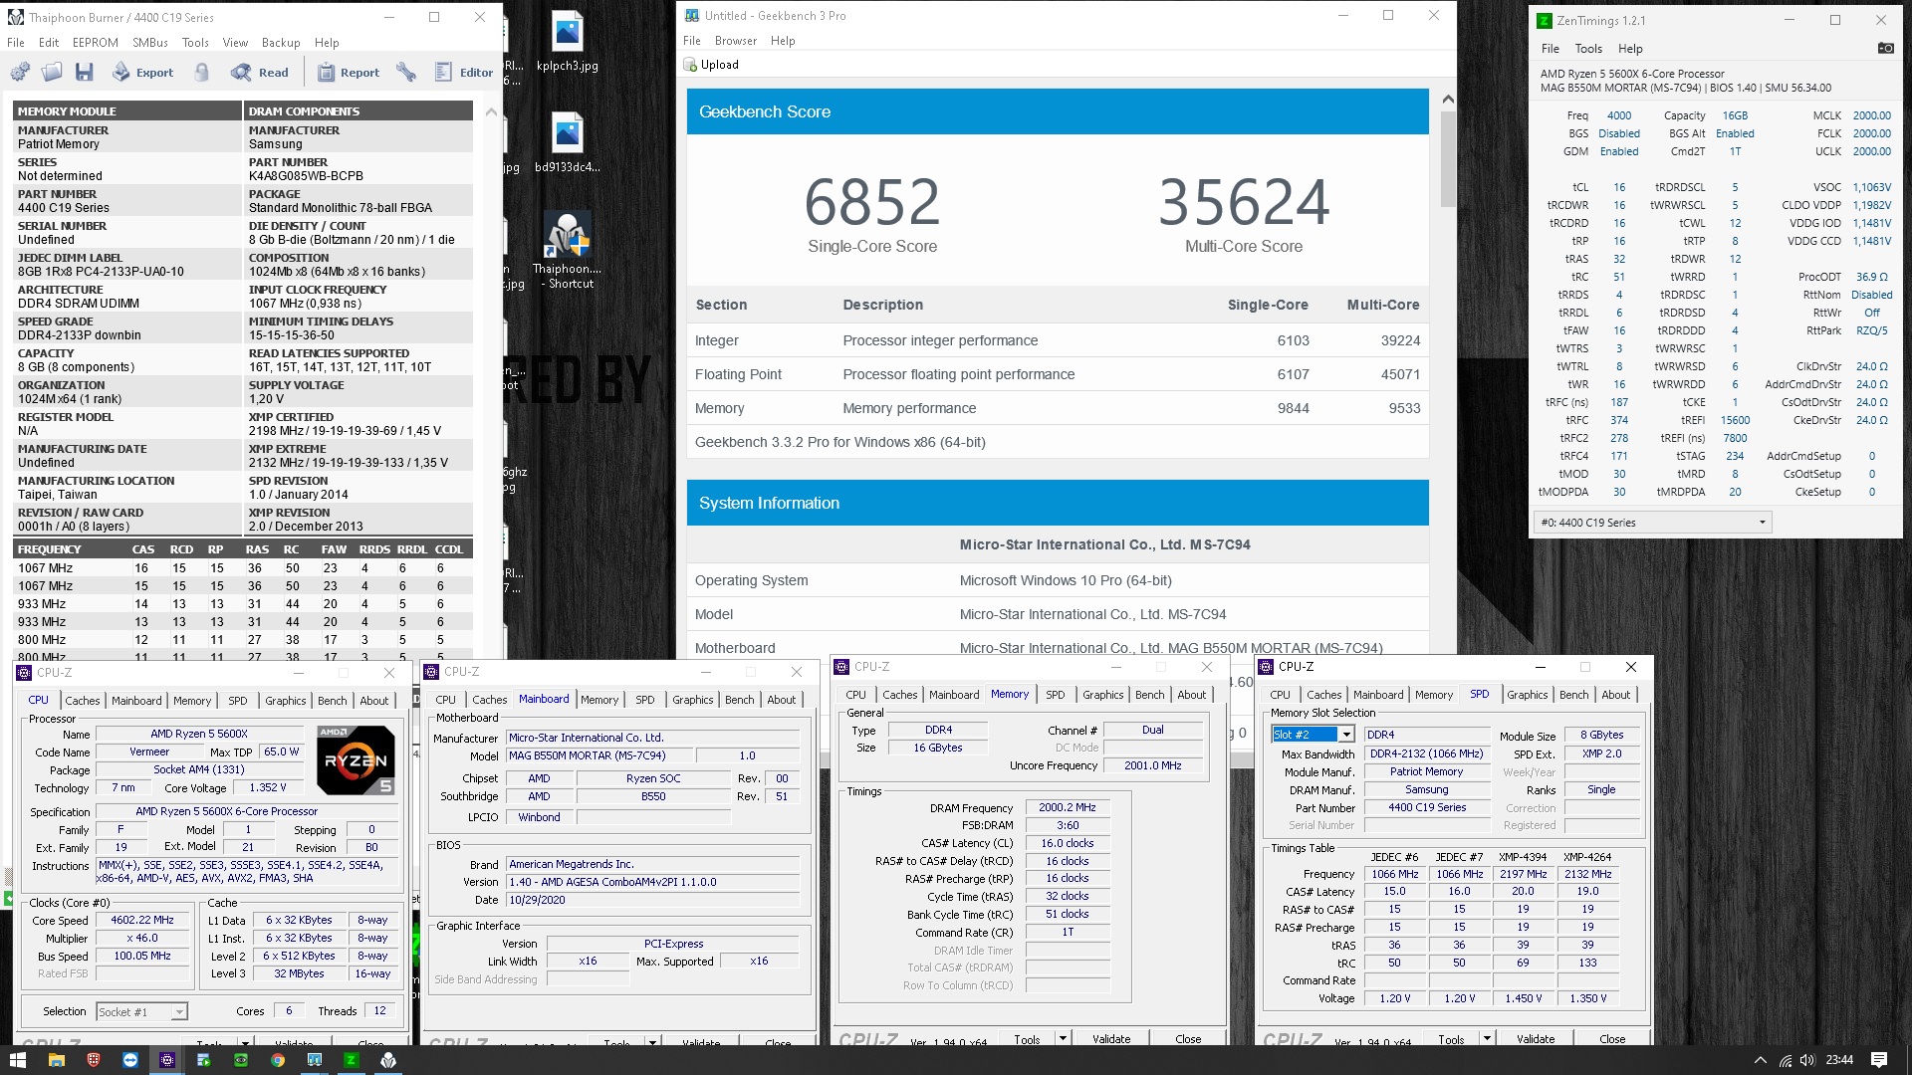Screen dimensions: 1912x1075
Task: Click Report in Thaiphoon Burner toolbar
Action: coord(349,72)
